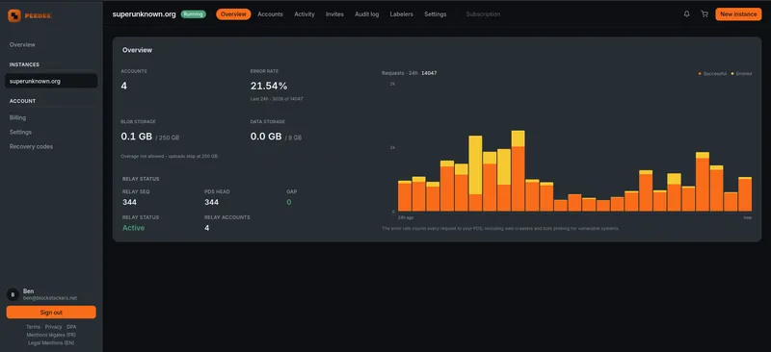
Task: Click the Successful legend marker
Action: click(700, 74)
